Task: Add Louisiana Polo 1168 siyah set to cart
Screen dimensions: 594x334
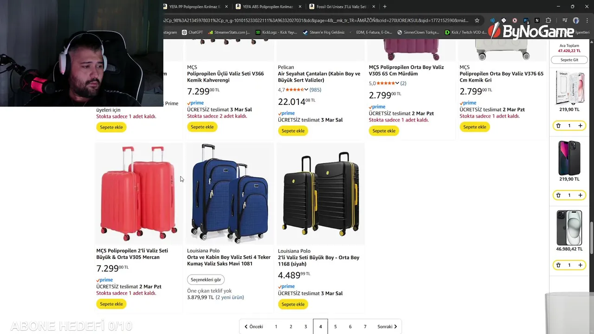Action: click(x=293, y=304)
